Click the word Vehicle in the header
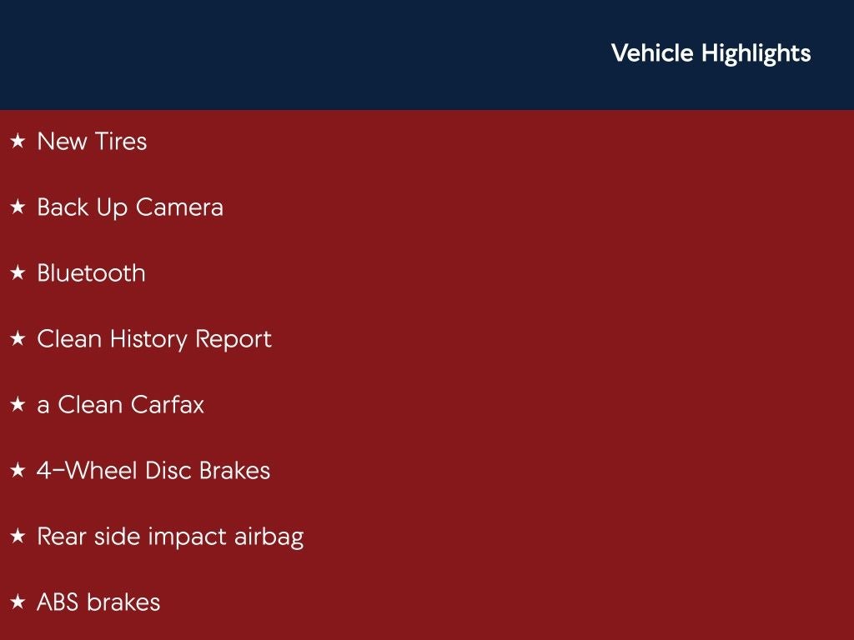Viewport: 854px width, 640px height. (652, 53)
